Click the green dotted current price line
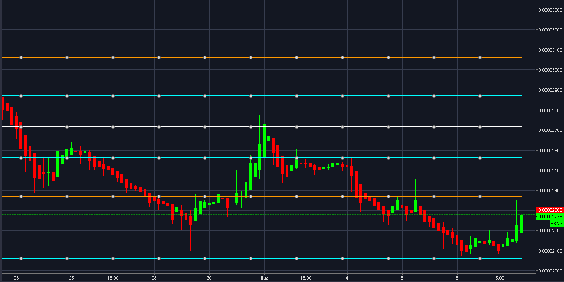 click(x=268, y=215)
